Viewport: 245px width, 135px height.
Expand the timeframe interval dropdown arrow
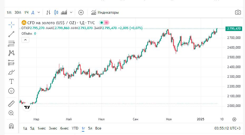[39, 12]
